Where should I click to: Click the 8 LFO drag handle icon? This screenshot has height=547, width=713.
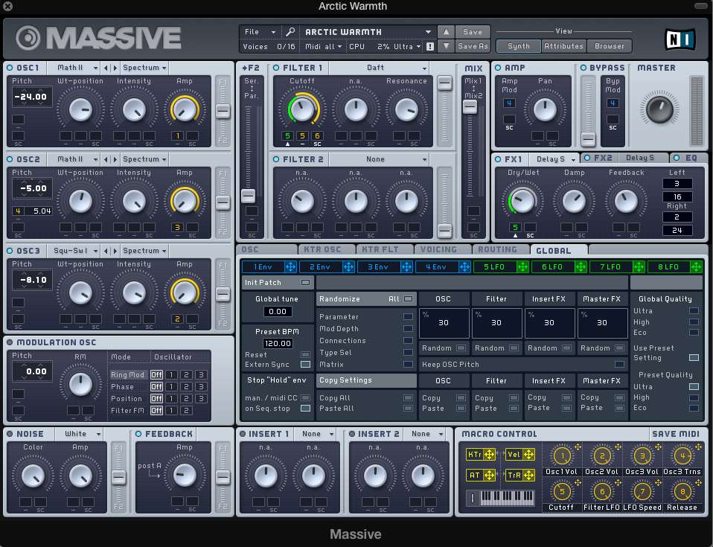(697, 267)
